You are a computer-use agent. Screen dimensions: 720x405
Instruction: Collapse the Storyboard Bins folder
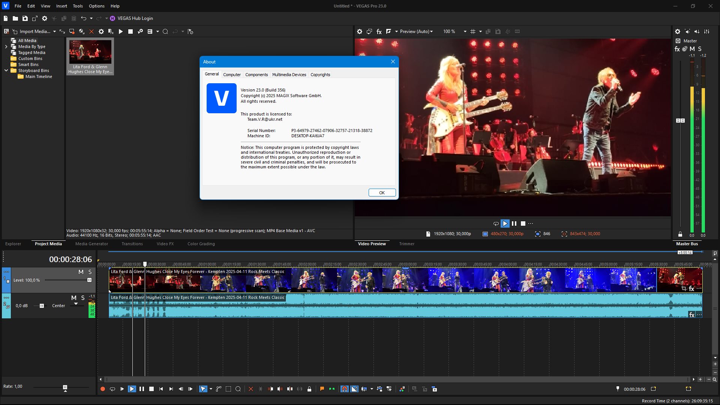[6, 70]
